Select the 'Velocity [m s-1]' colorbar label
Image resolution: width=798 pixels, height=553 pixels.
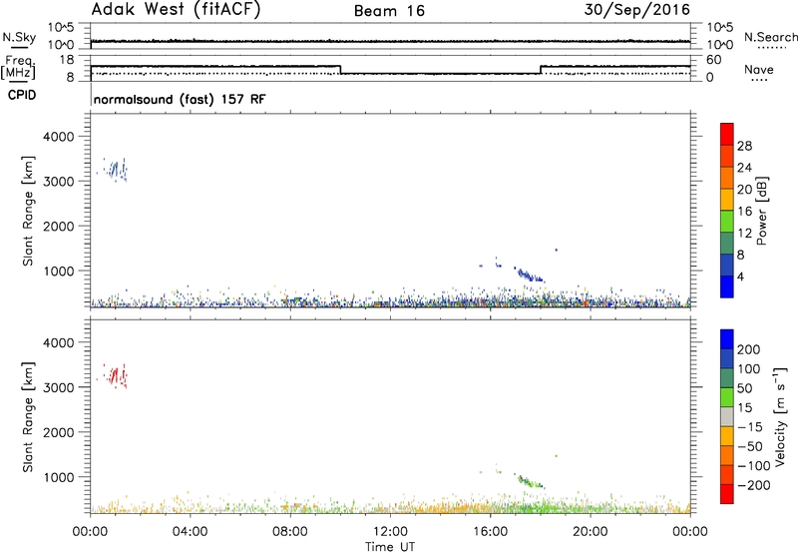780,416
